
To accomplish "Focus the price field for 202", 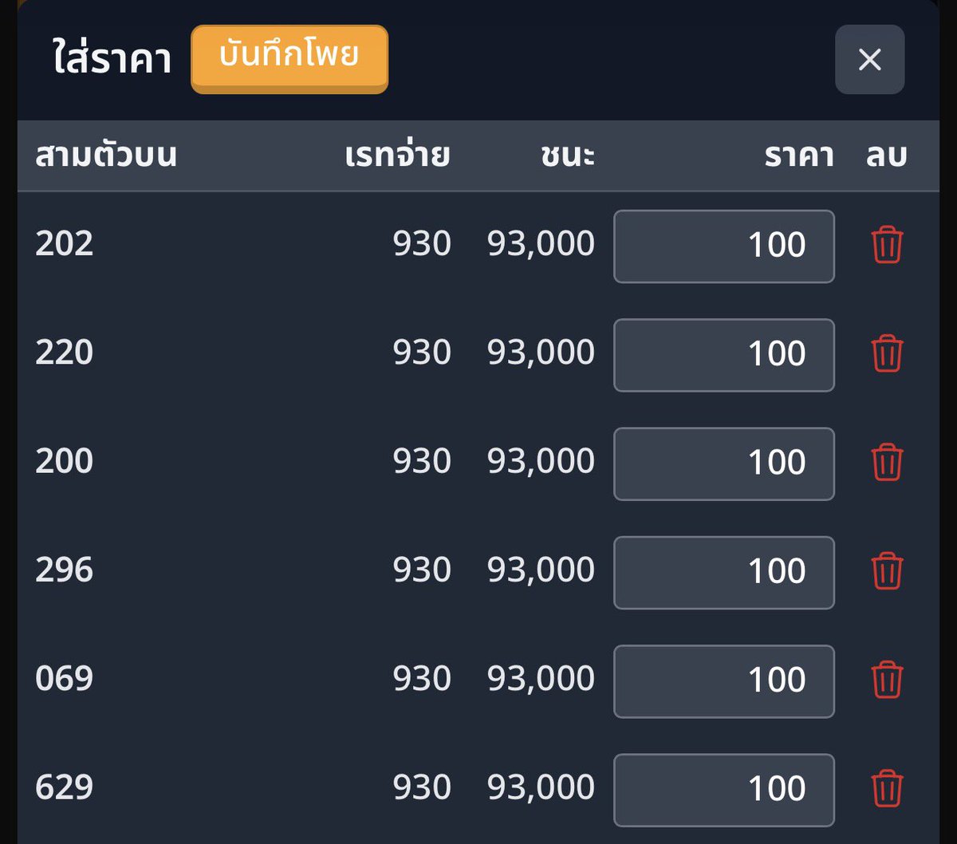I will click(x=724, y=246).
